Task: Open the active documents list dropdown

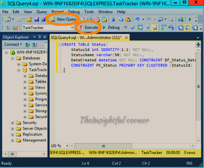Action: tap(198, 38)
